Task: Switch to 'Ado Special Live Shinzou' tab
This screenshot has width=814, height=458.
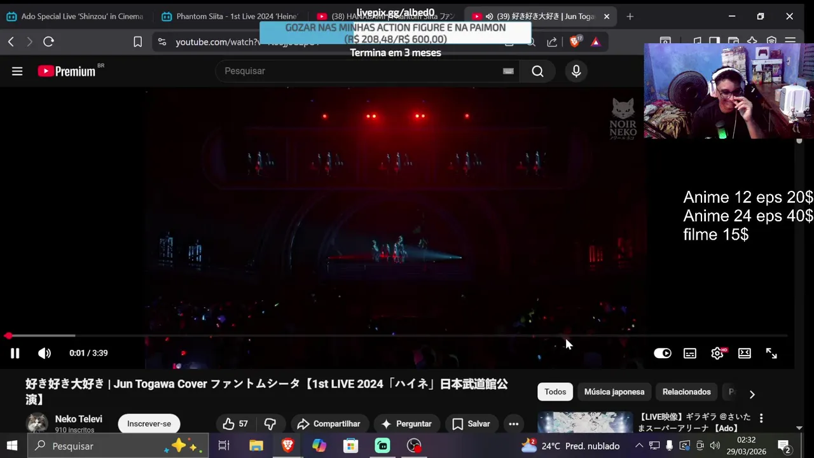Action: coord(76,17)
